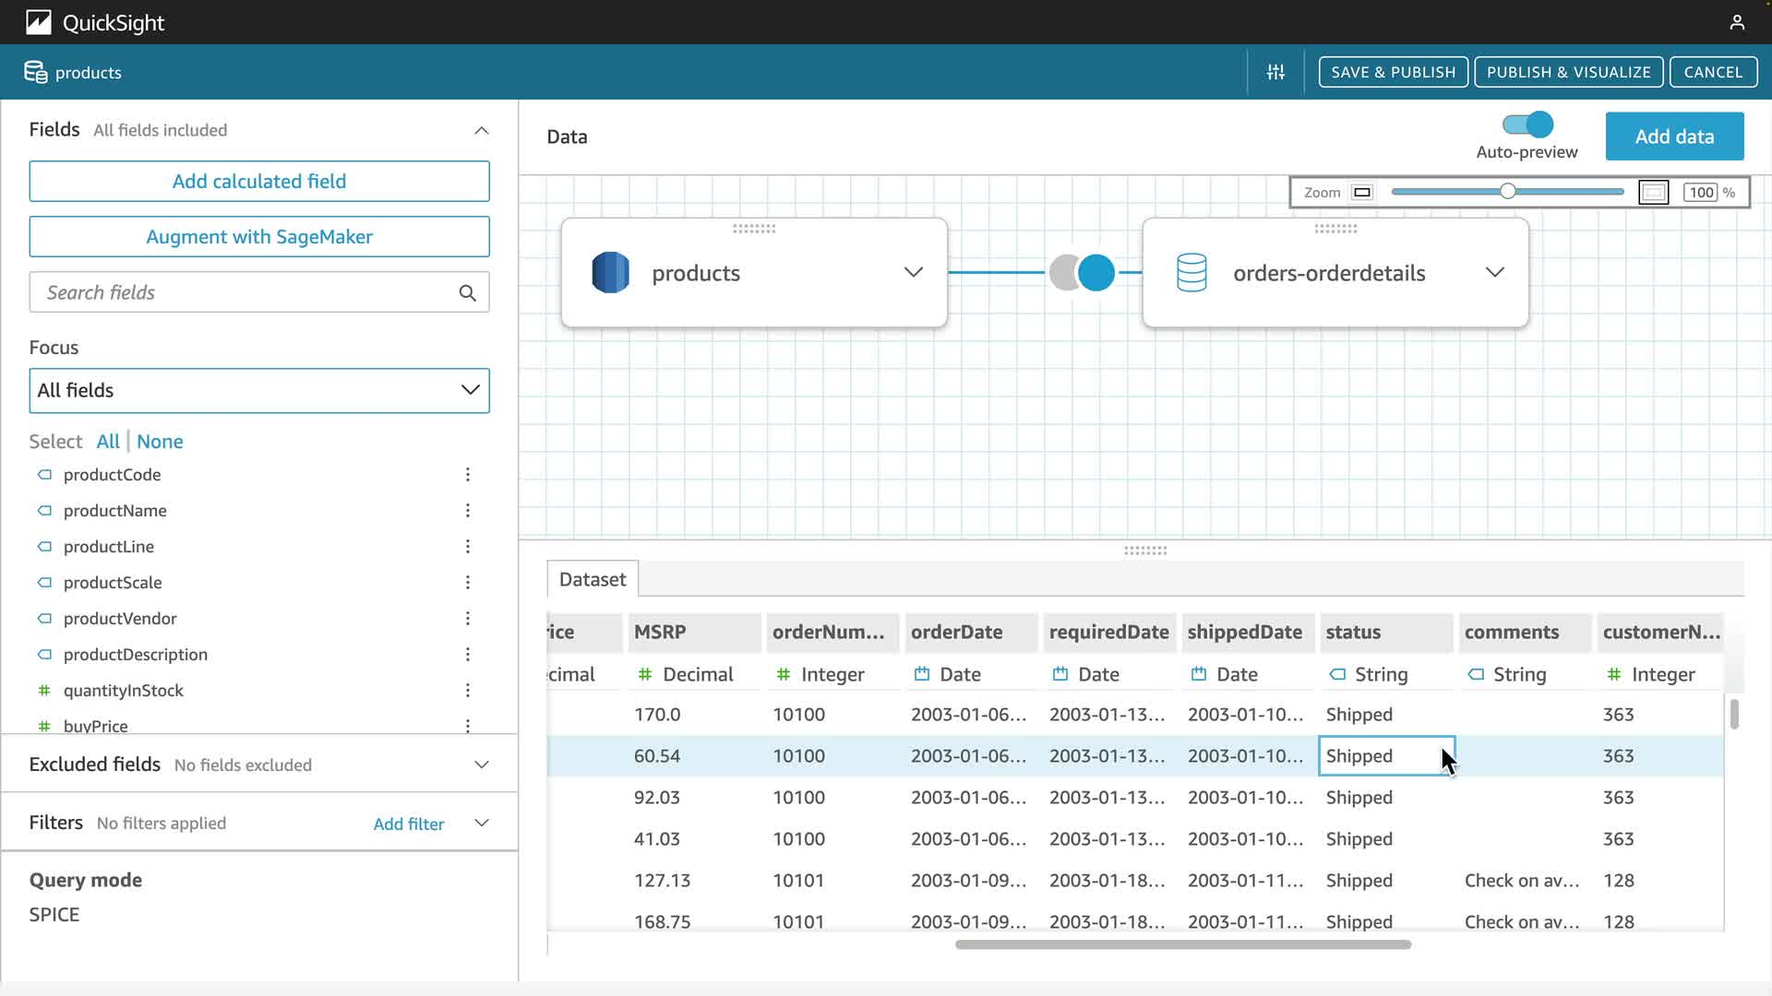This screenshot has height=996, width=1772.
Task: Click the user account icon
Action: click(x=1736, y=22)
